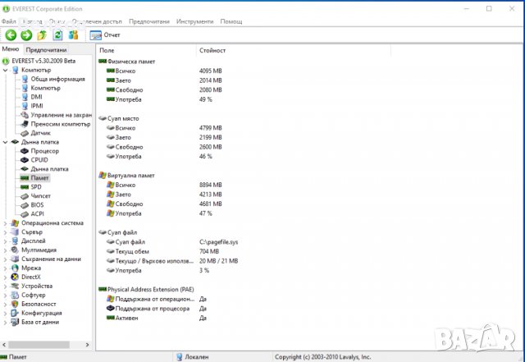Click the green Back arrow toolbar button
This screenshot has width=525, height=362.
[x=10, y=35]
